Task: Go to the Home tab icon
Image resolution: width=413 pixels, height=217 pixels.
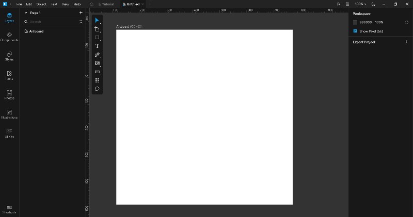Action: pos(91,4)
